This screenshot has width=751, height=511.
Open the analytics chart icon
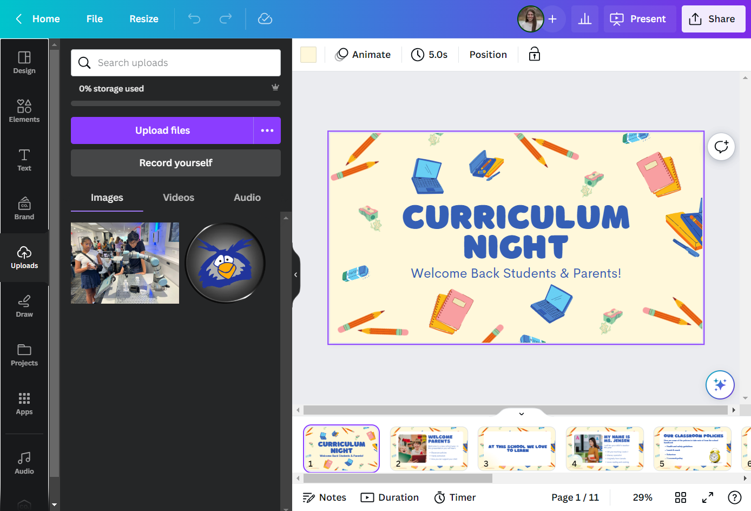[585, 19]
